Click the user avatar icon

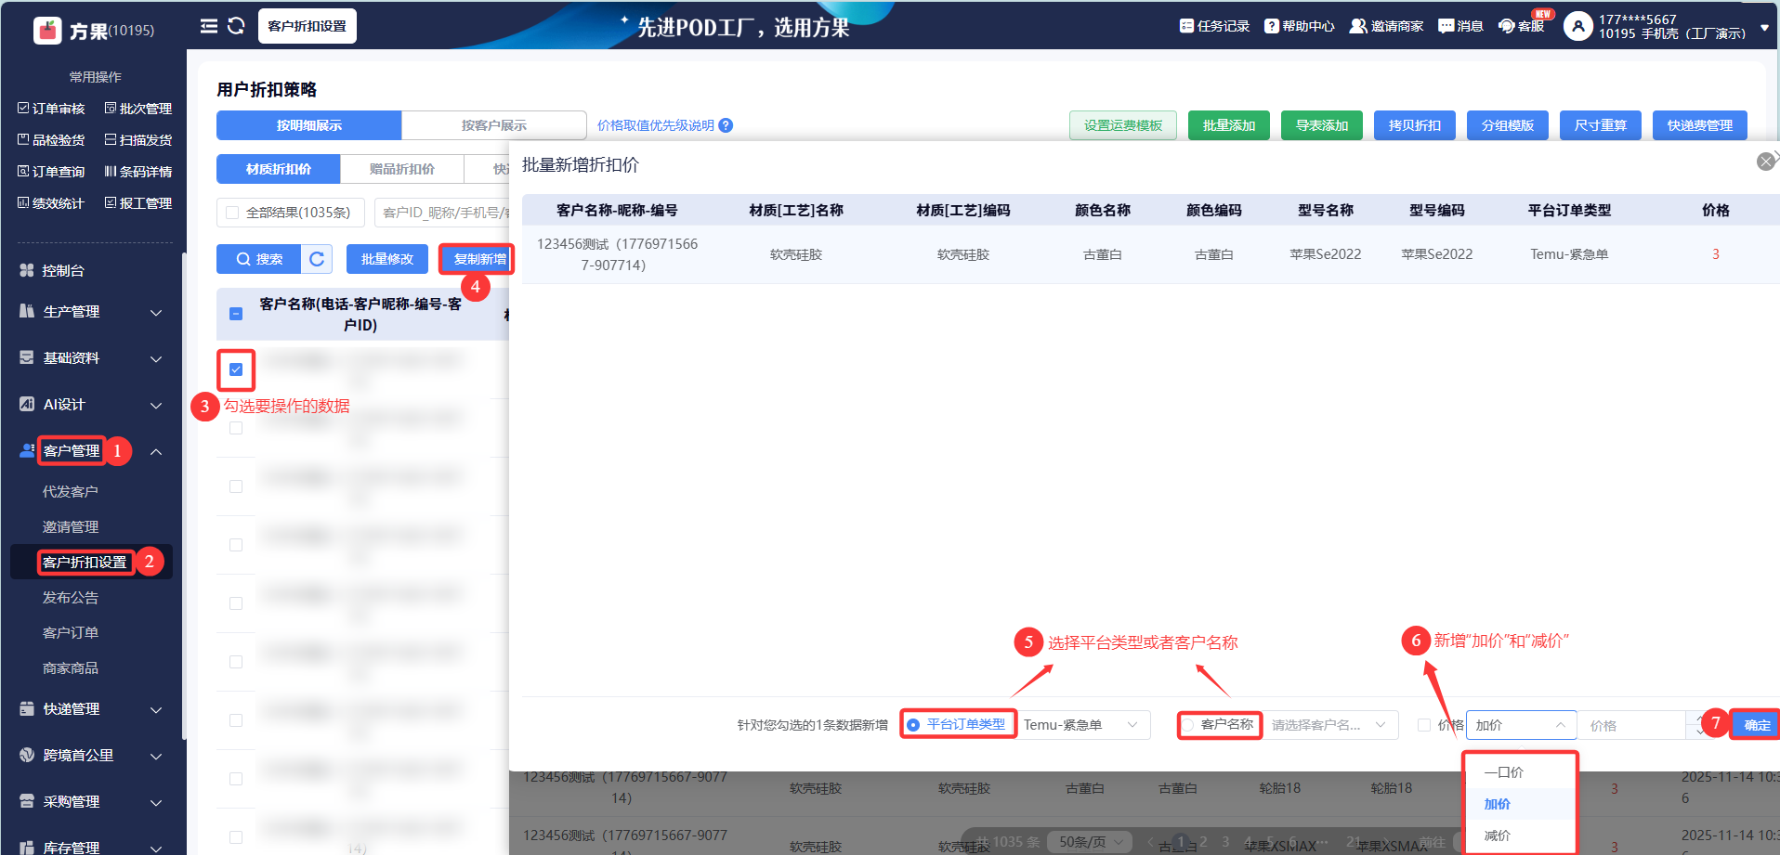pyautogui.click(x=1577, y=26)
